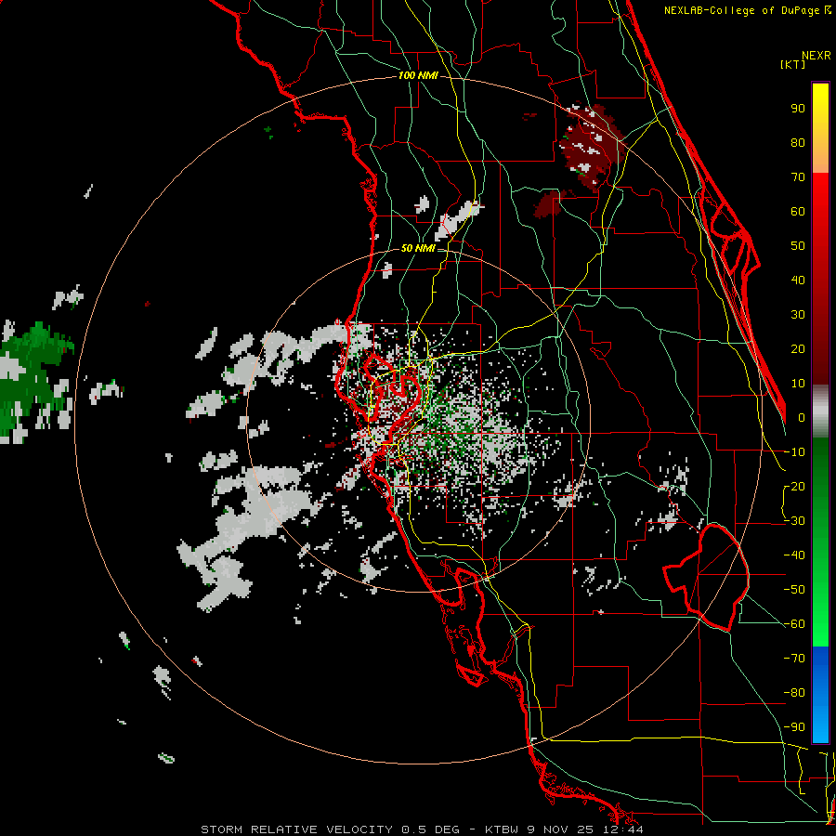Screen dimensions: 836x836
Task: Click the "50 NMI" range ring label
Action: pyautogui.click(x=418, y=248)
